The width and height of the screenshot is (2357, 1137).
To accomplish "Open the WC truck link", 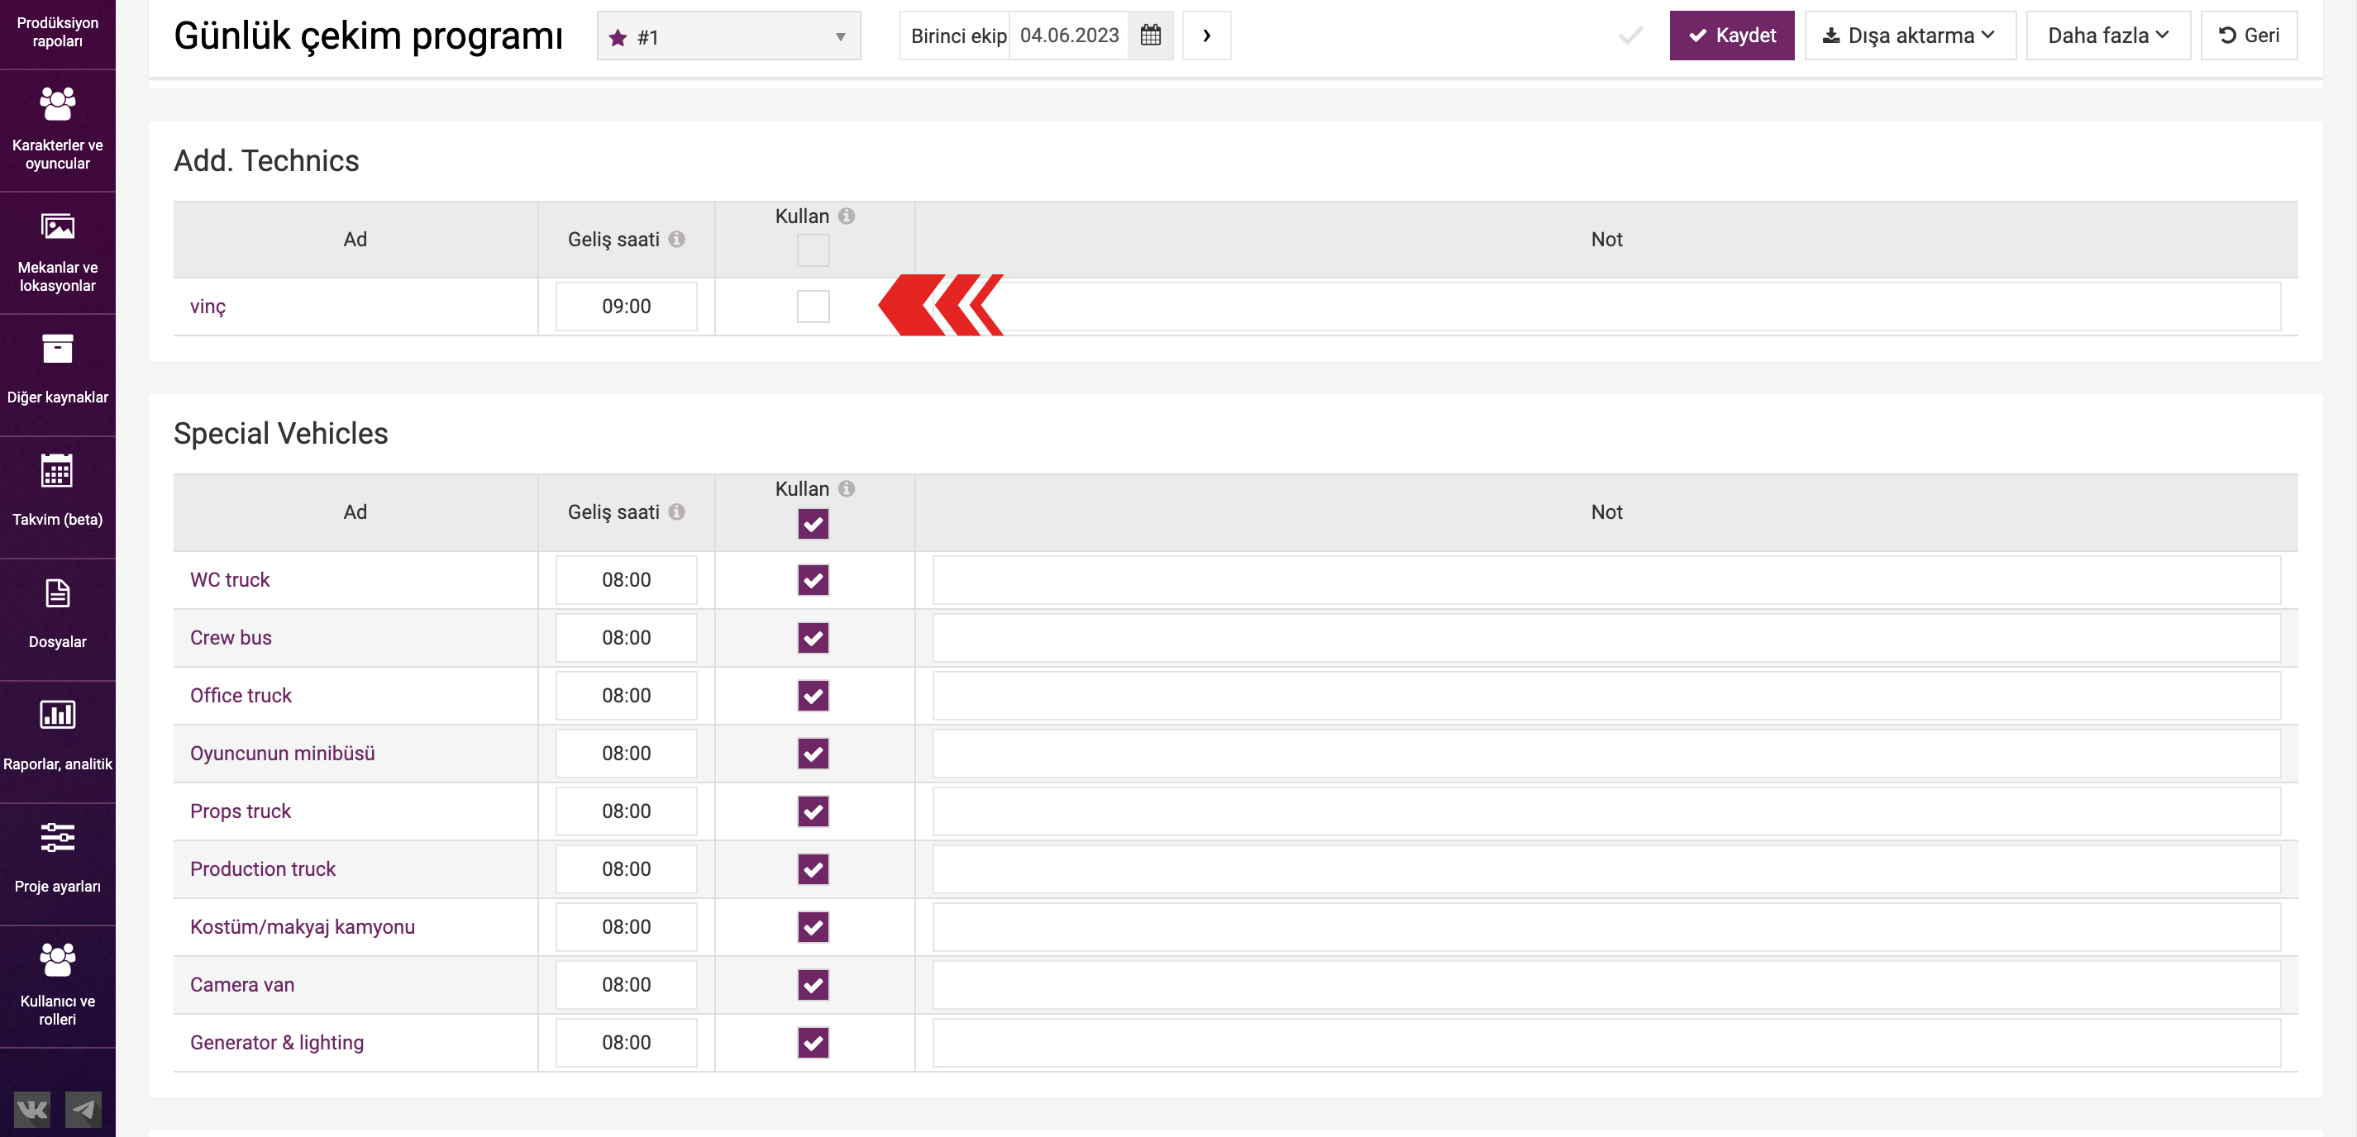I will (230, 580).
